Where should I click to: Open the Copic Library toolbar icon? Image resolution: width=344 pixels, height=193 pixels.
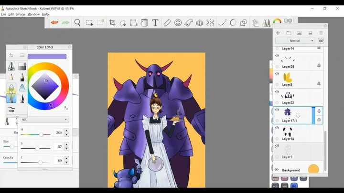point(288,21)
